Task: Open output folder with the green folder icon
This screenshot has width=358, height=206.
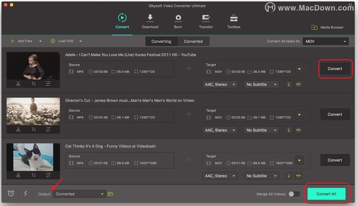Action: [110, 194]
